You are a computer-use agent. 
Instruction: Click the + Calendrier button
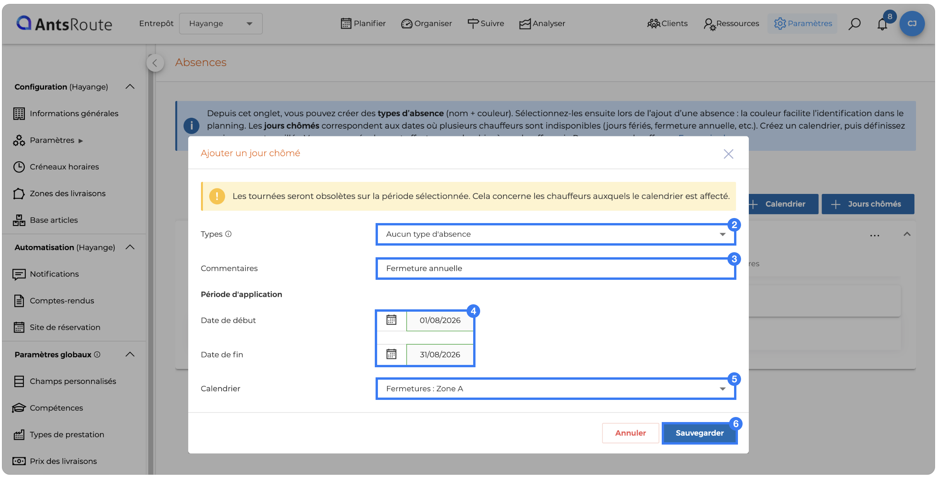[x=783, y=204]
